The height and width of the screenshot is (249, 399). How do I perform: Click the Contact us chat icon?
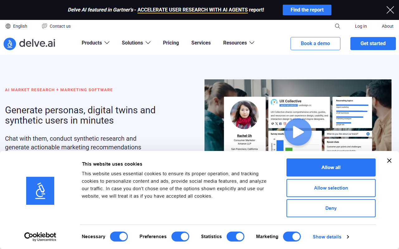click(45, 26)
